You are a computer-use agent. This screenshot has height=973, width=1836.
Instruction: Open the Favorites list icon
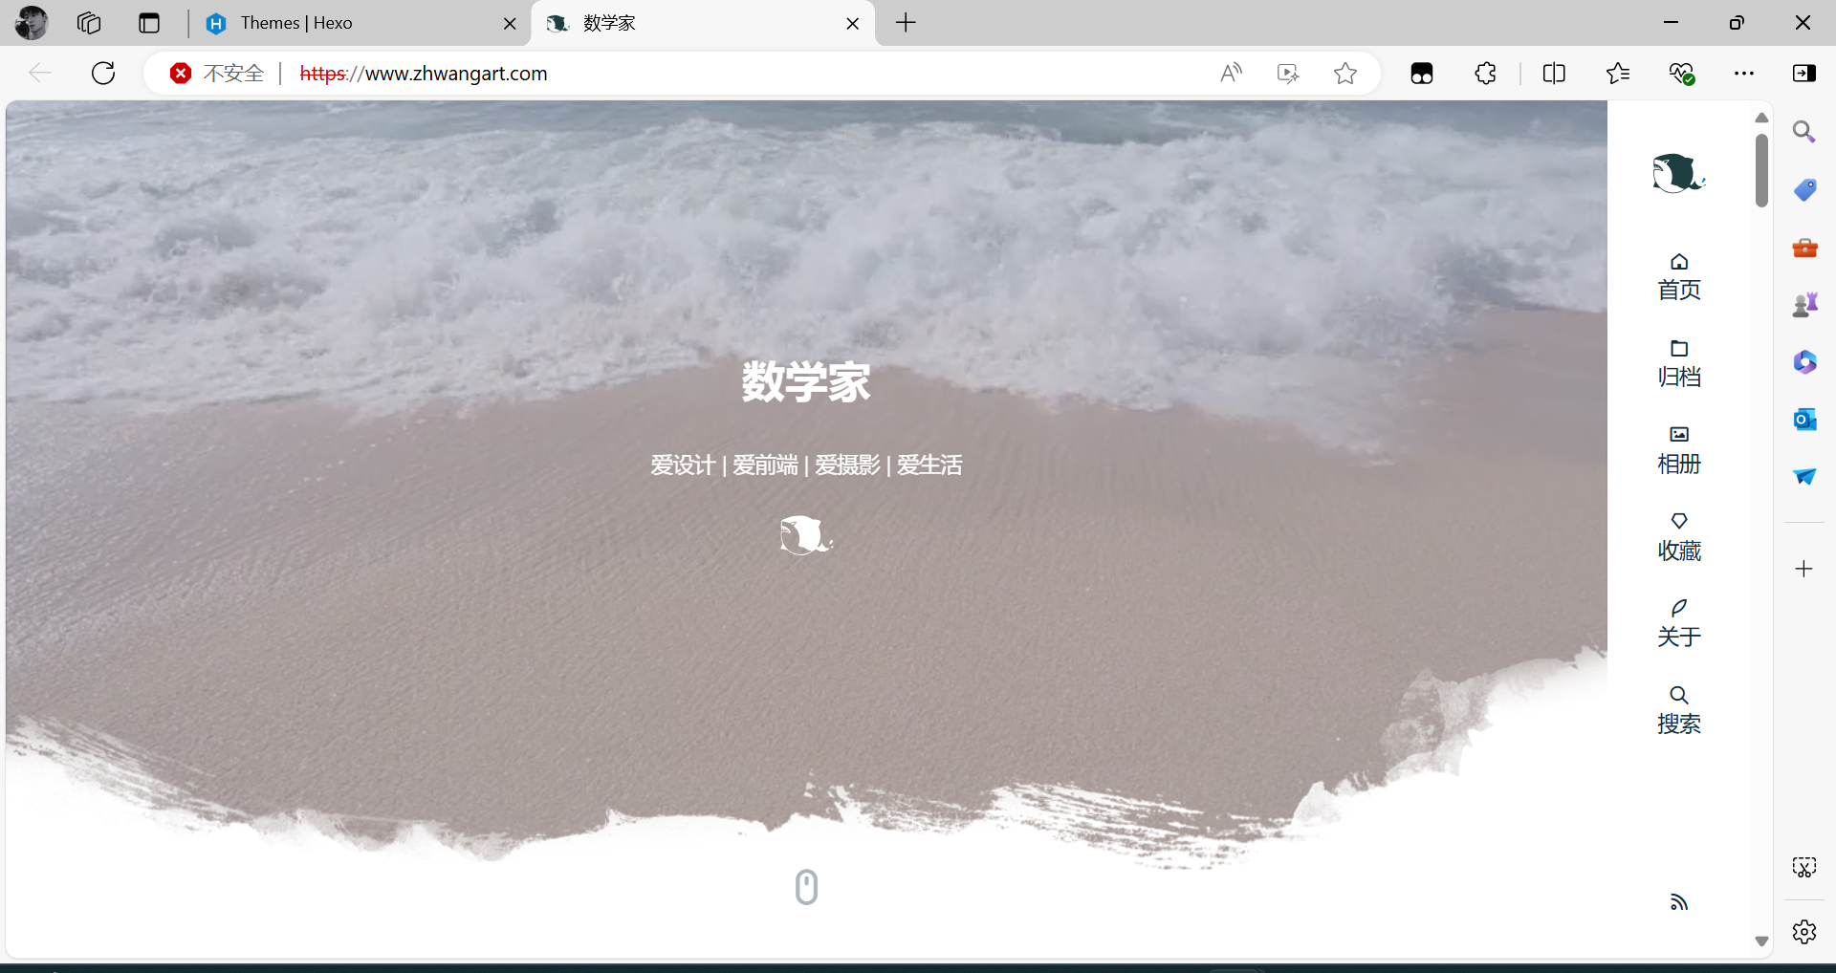pyautogui.click(x=1618, y=73)
